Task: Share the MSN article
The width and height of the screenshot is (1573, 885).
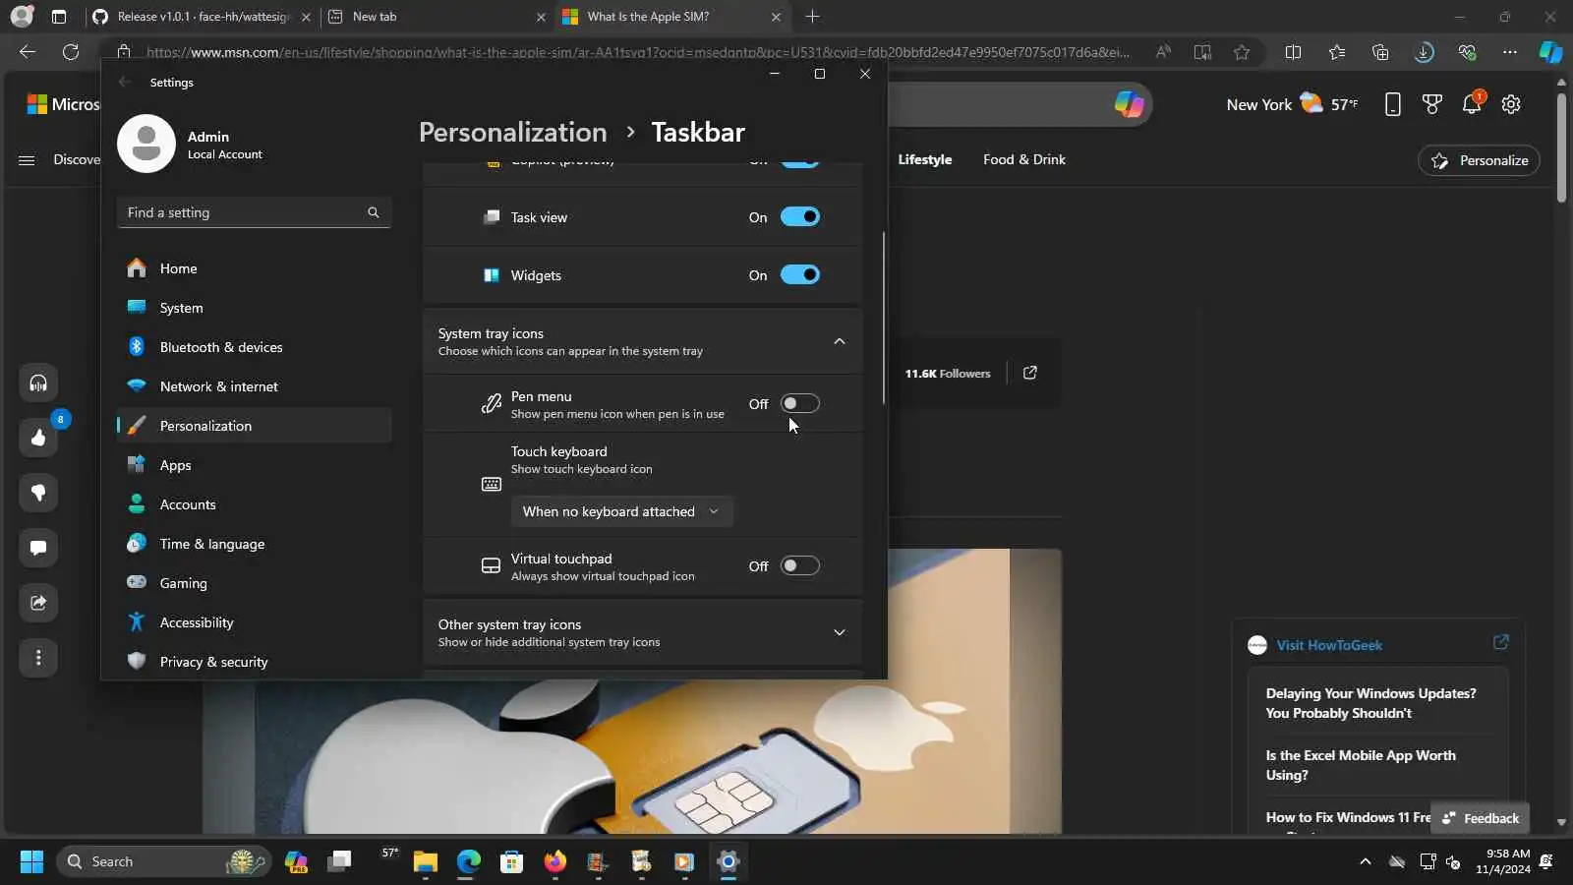Action: click(38, 603)
